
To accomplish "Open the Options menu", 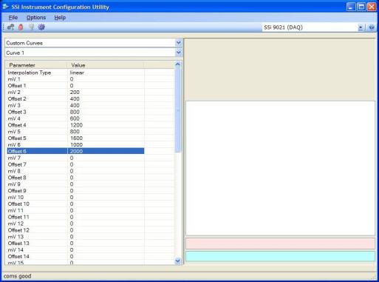I will tap(36, 18).
